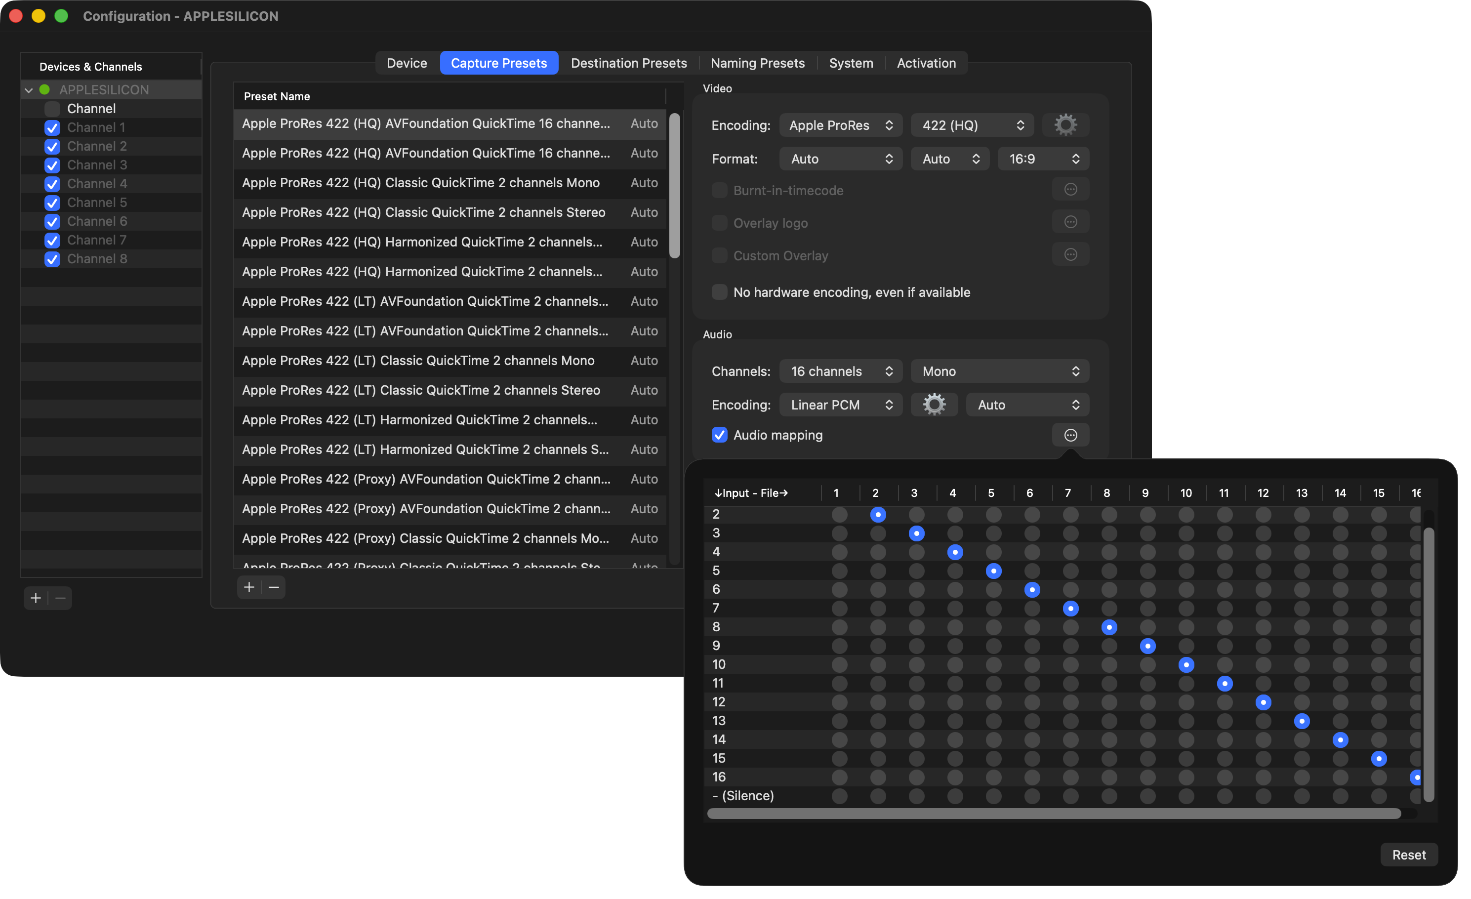Toggle Channel 3 checkbox
Image resolution: width=1471 pixels, height=899 pixels.
52,166
